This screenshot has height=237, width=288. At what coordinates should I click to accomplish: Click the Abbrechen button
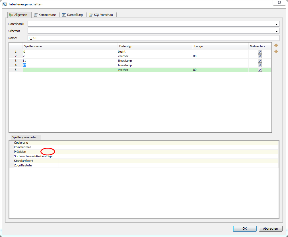pos(271,228)
